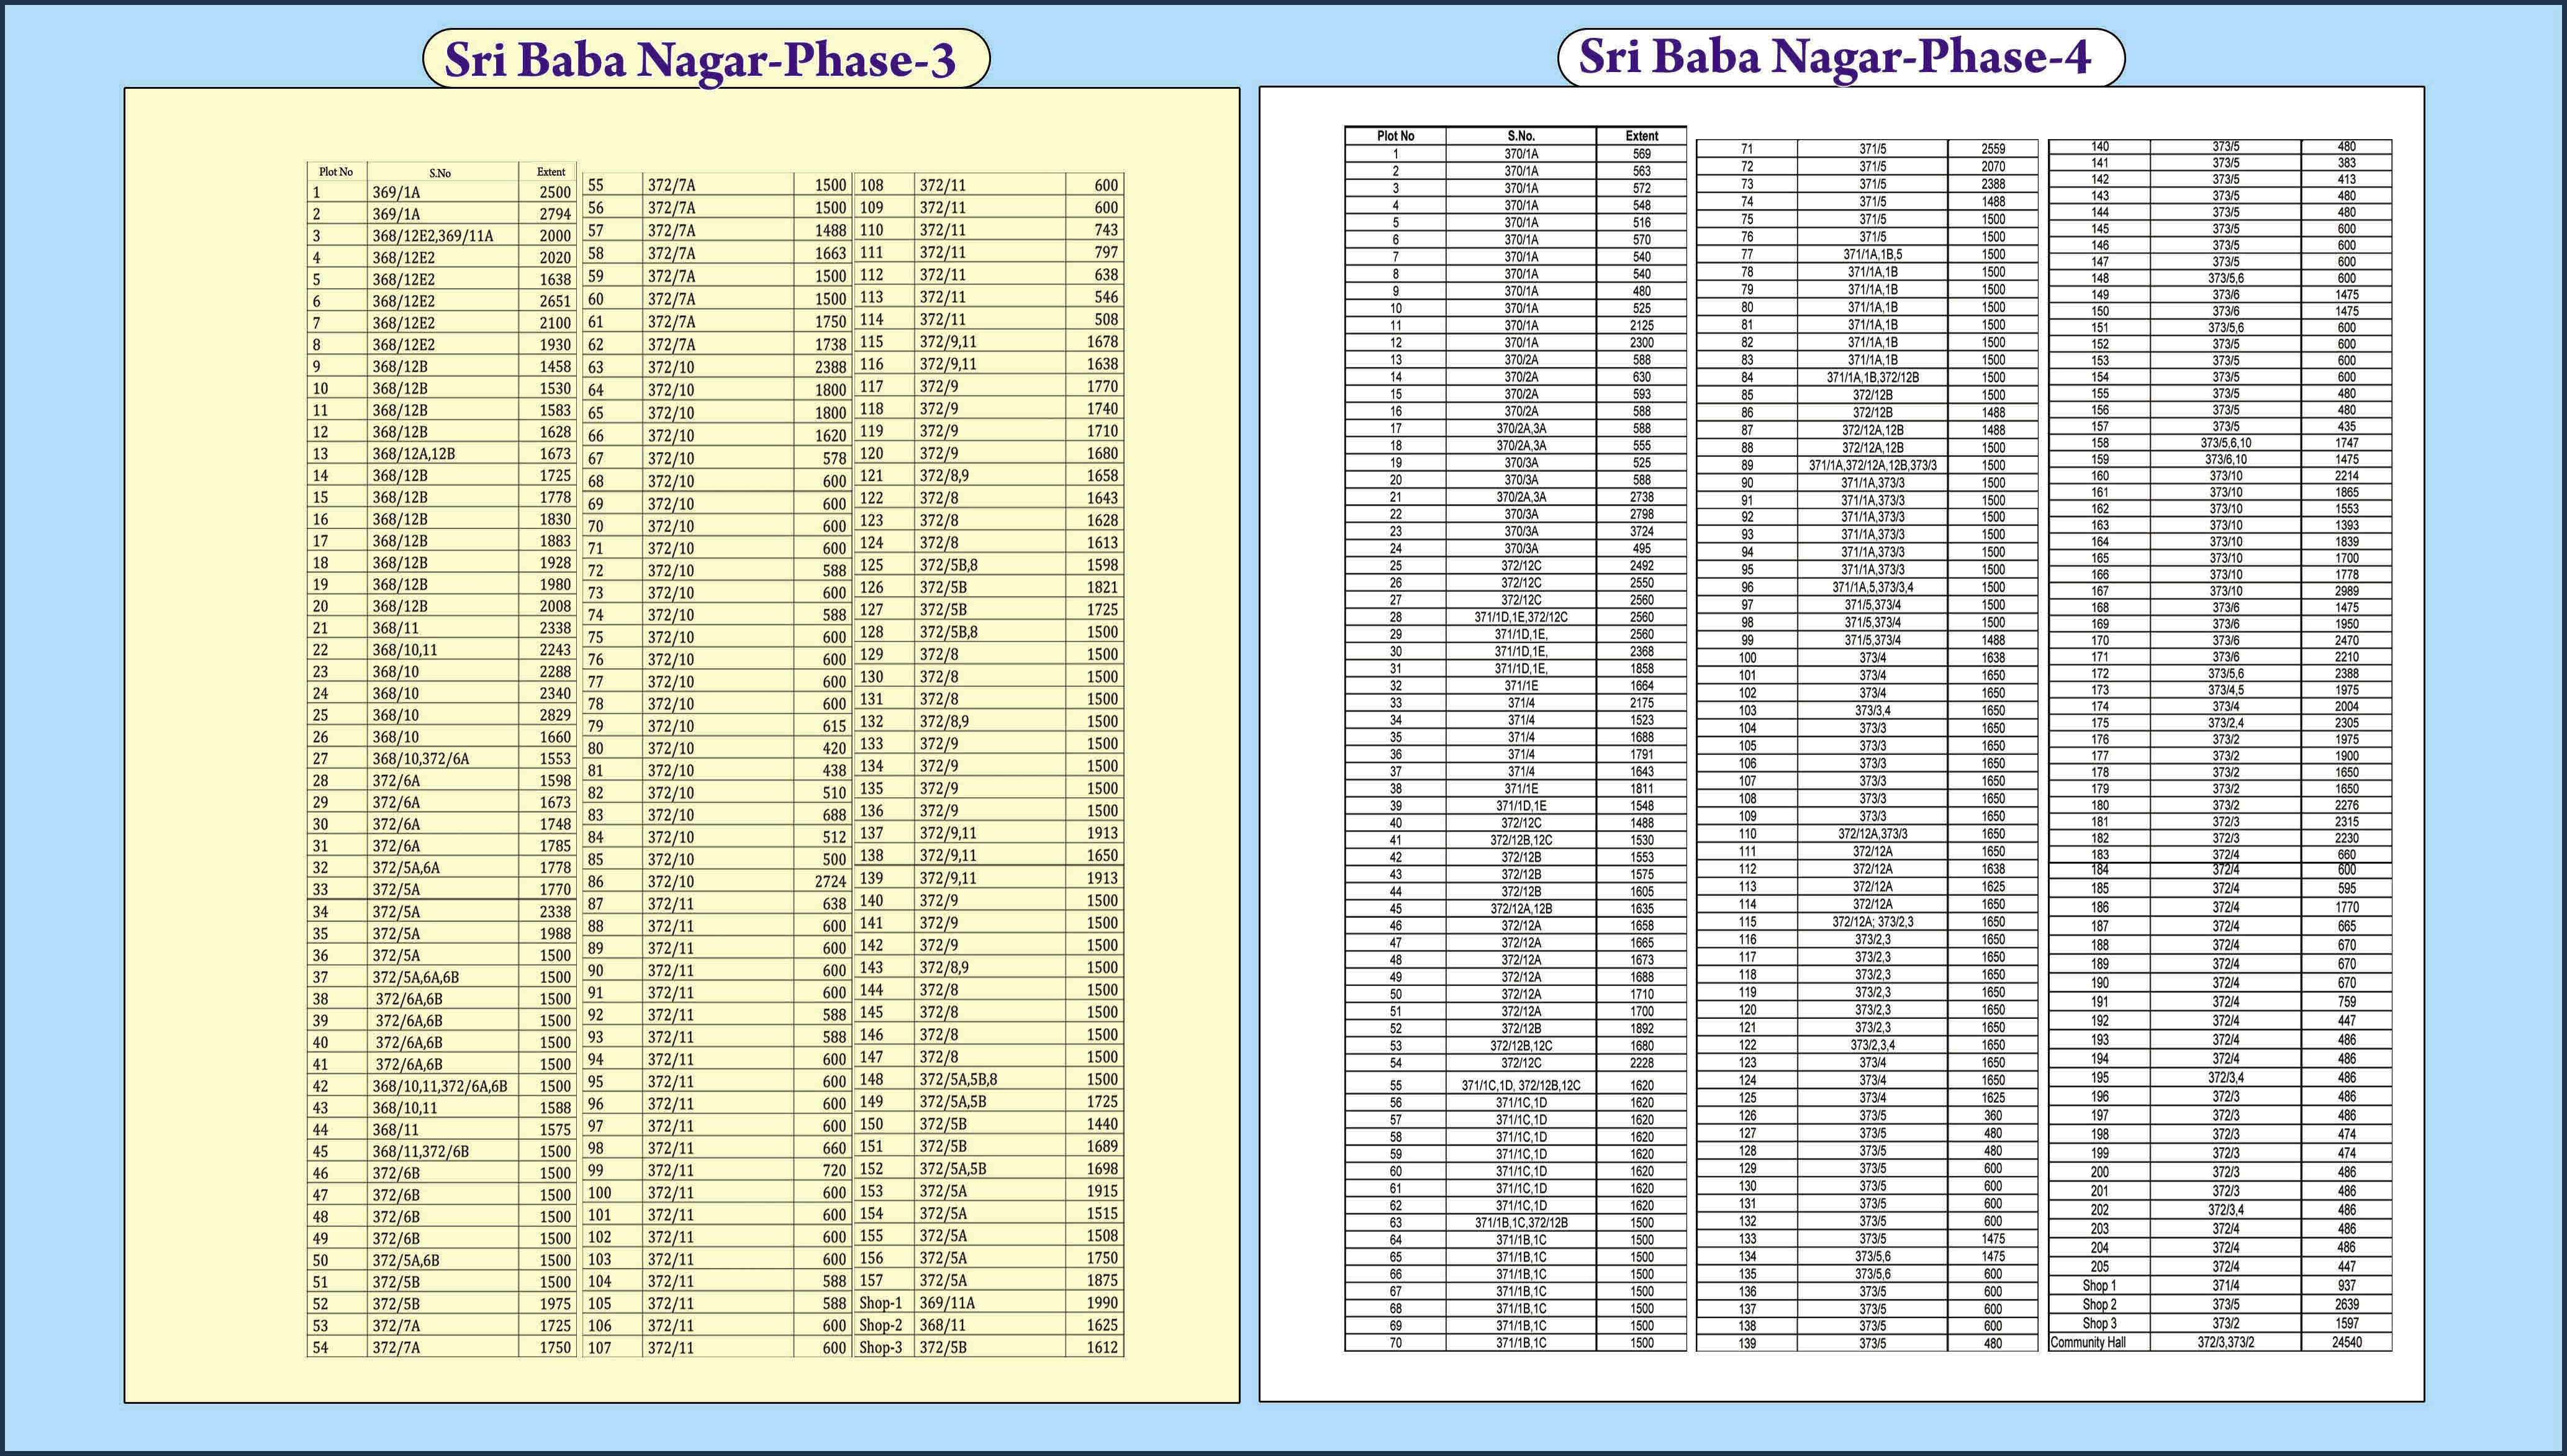This screenshot has height=1456, width=2567.
Task: Select the Shop-3 row in Phase-3 table
Action: pyautogui.click(x=881, y=1347)
